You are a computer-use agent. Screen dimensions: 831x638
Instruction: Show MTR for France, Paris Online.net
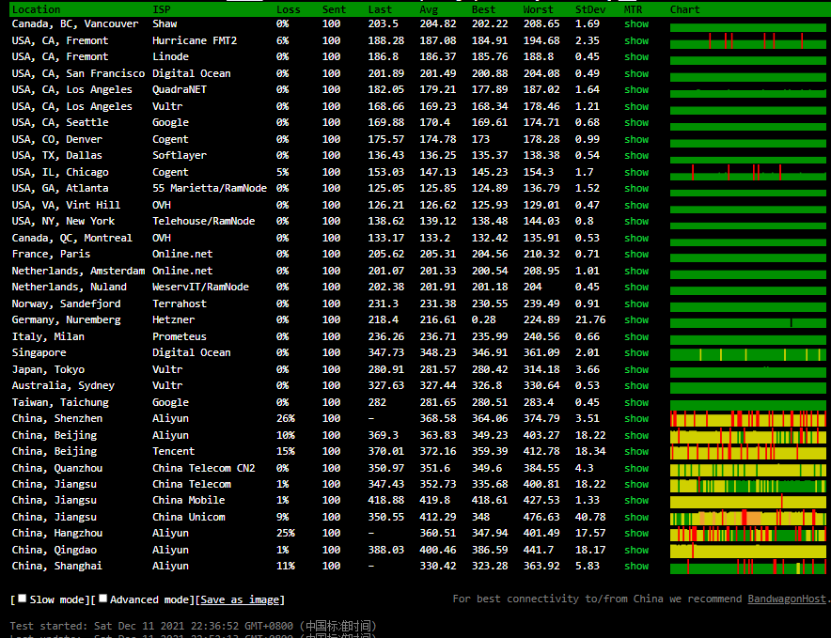[636, 254]
